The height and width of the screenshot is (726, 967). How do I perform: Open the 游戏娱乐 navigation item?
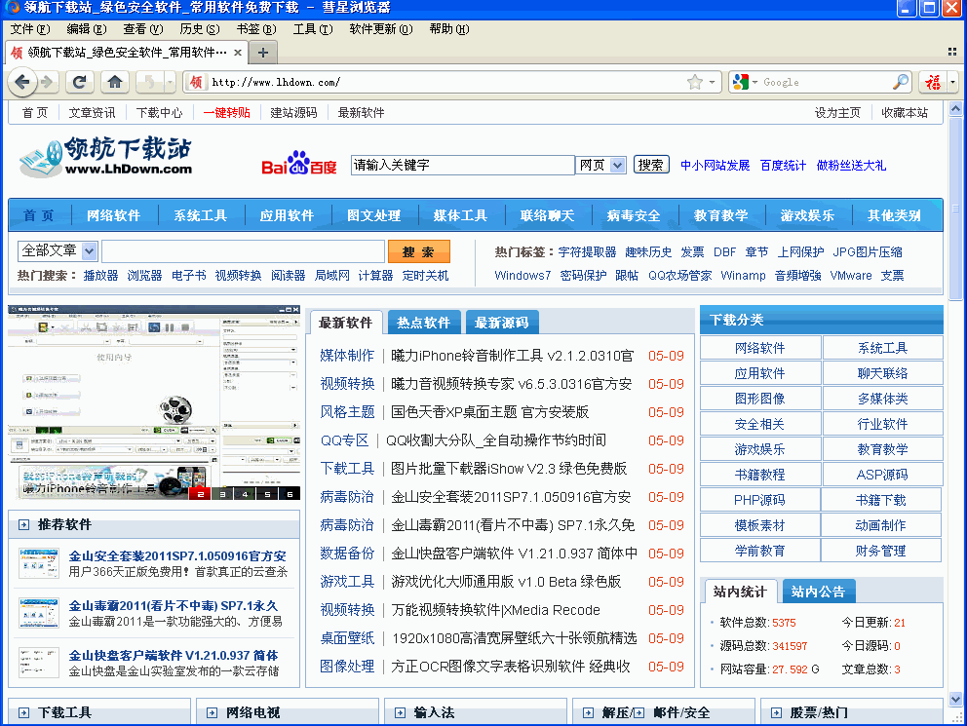[x=807, y=215]
